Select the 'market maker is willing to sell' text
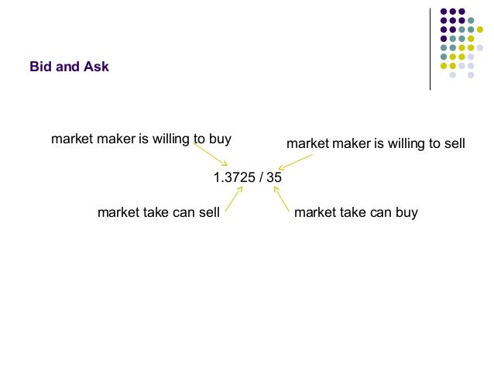The height and width of the screenshot is (371, 494). click(376, 143)
